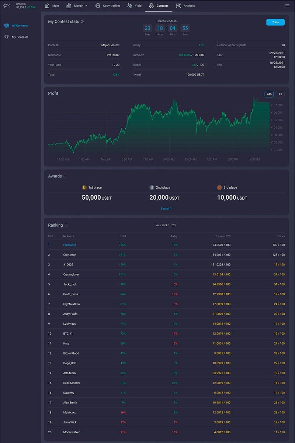295x443 pixels.
Task: Open Margin using its chart icon
Action: (69, 6)
